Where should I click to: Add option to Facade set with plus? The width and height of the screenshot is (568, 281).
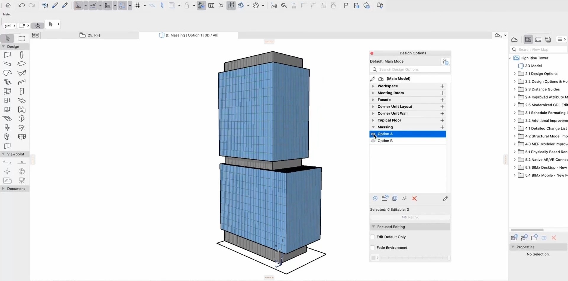442,100
